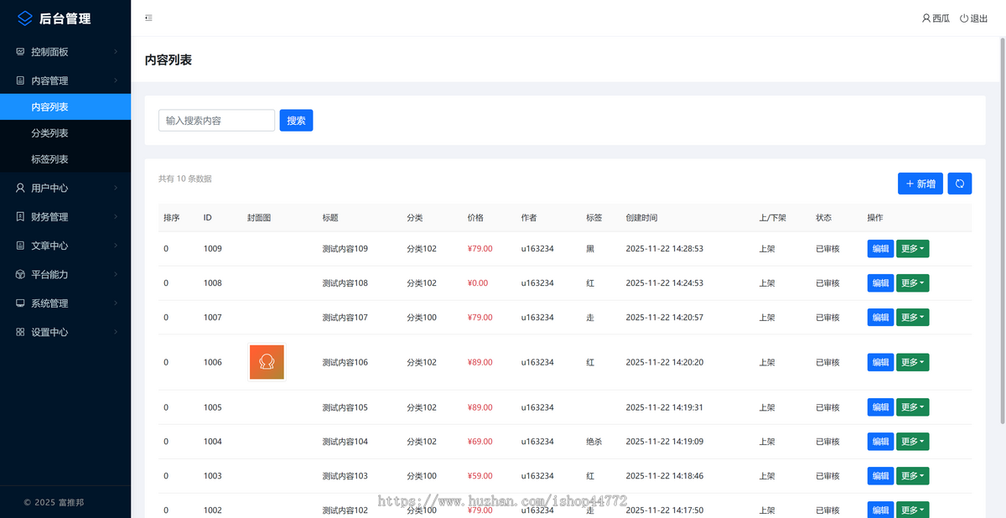Image resolution: width=1006 pixels, height=518 pixels.
Task: Click the user avatar icon beside 西瓜
Action: (x=926, y=18)
